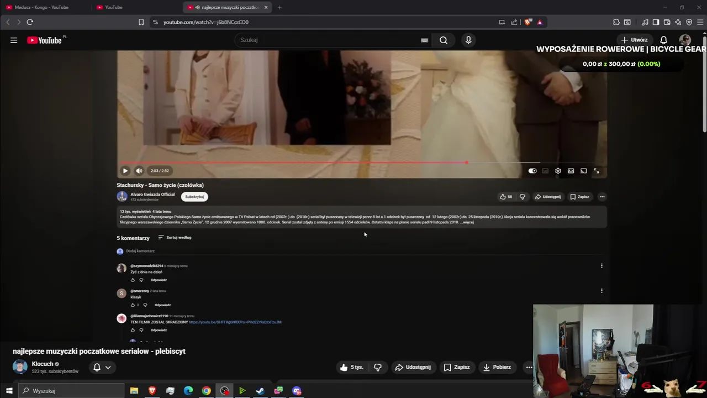This screenshot has height=398, width=707.
Task: Open the on-screen keyboard in search box
Action: (x=424, y=40)
